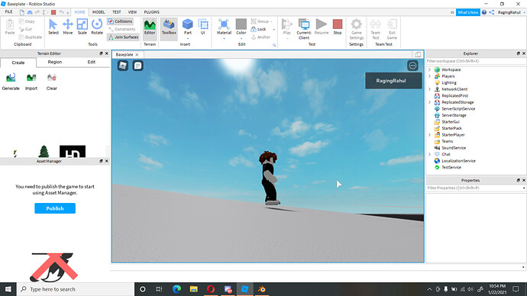
Task: Switch to the VIEW ribbon tab
Action: (x=132, y=11)
